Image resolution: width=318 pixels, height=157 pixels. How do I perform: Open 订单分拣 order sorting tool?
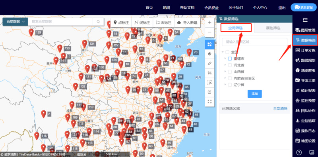(x=305, y=50)
